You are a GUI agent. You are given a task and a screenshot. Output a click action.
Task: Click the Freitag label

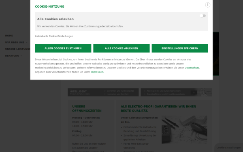pyautogui.click(x=77, y=131)
